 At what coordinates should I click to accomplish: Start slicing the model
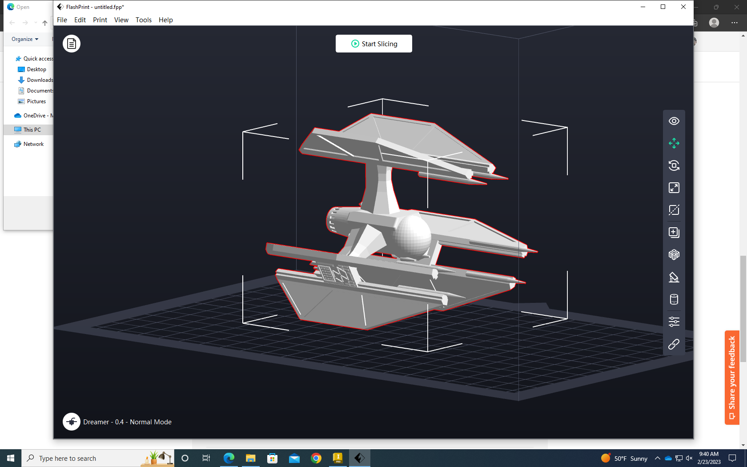click(x=374, y=44)
